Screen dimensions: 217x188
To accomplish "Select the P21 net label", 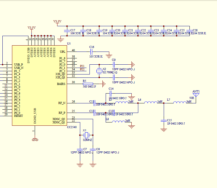I will (82, 66).
